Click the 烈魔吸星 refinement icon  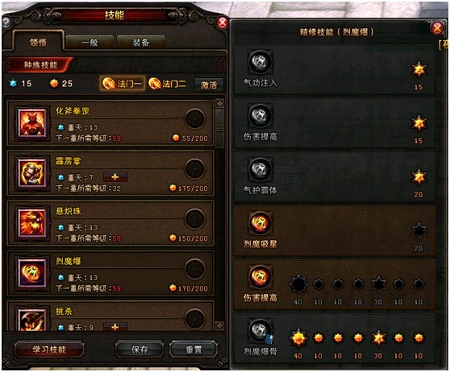click(260, 223)
